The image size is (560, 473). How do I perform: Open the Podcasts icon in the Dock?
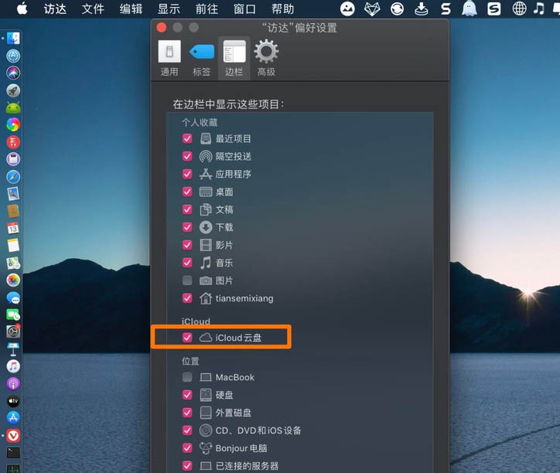(13, 384)
